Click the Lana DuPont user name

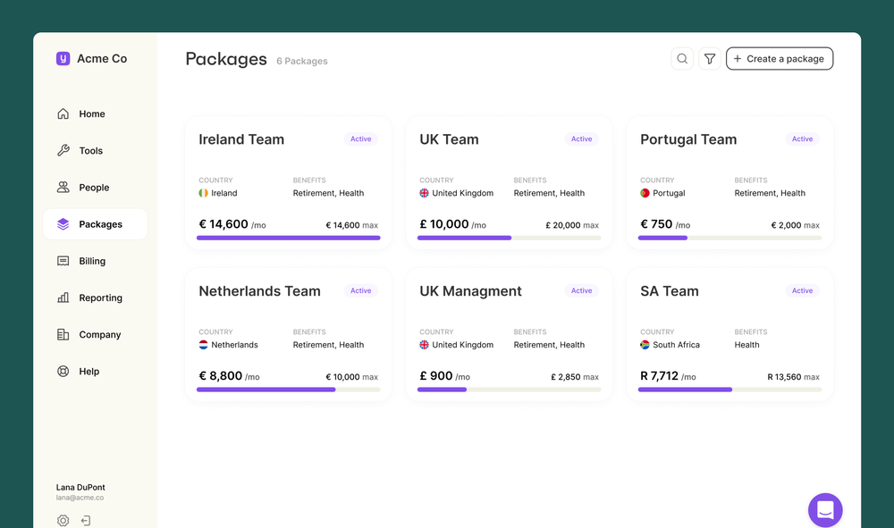tap(80, 487)
